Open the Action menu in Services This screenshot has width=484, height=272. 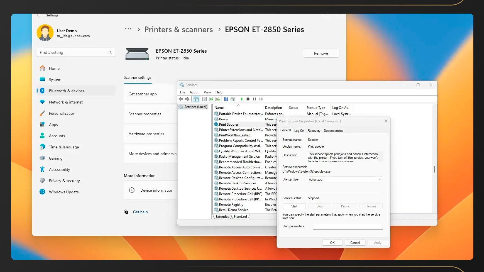194,92
